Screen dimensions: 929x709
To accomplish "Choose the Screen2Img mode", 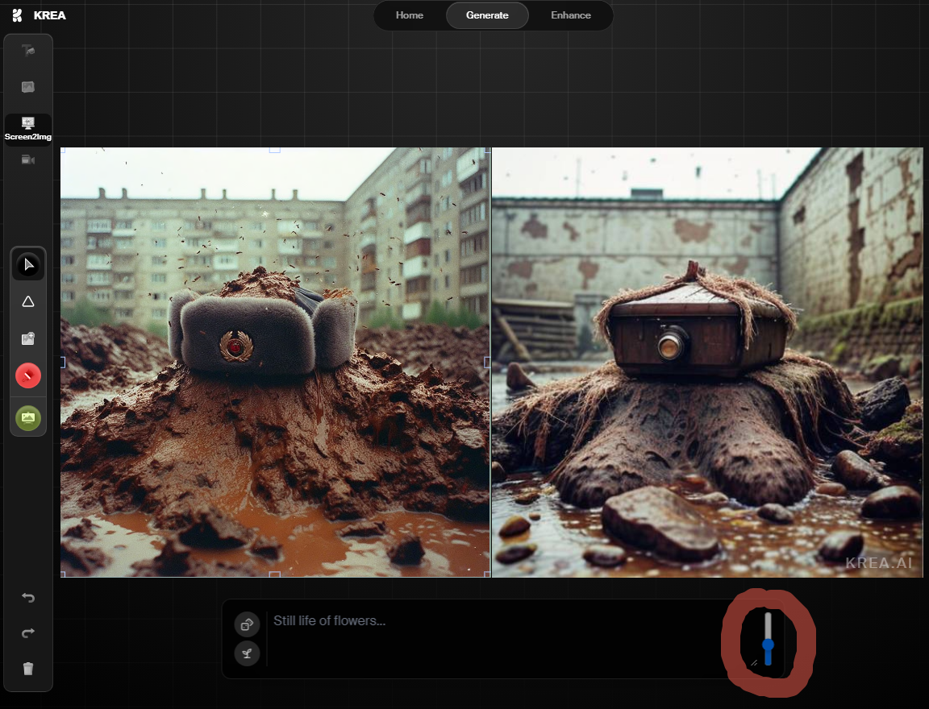I will tap(28, 129).
